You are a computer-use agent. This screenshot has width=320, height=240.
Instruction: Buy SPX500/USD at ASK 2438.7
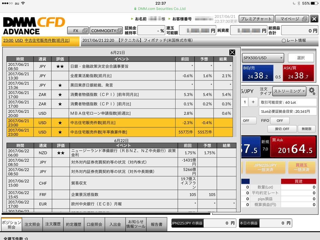(x=298, y=73)
